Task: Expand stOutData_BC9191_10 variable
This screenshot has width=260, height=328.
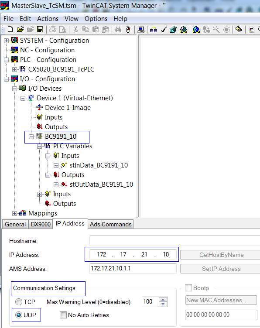Action: 56,184
